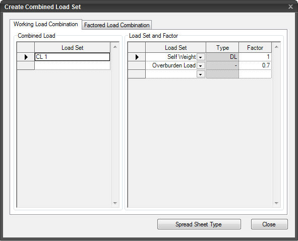Click the Overburden Load cell text
The image size is (298, 241).
click(174, 65)
